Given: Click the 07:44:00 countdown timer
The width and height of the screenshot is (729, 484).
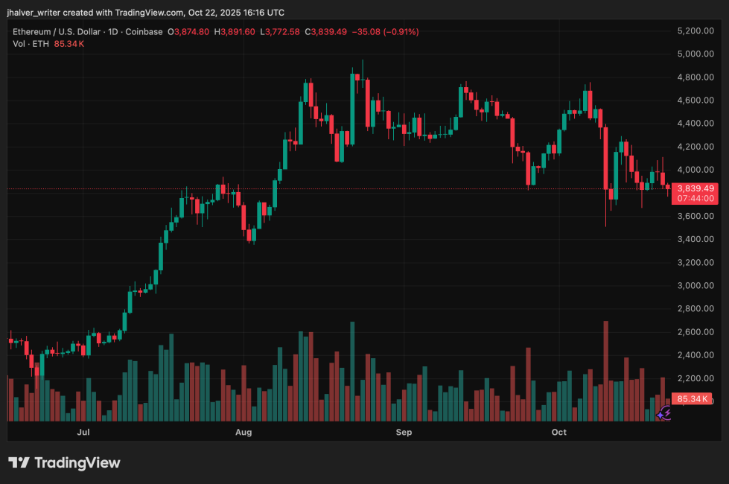Looking at the screenshot, I should click(x=694, y=199).
